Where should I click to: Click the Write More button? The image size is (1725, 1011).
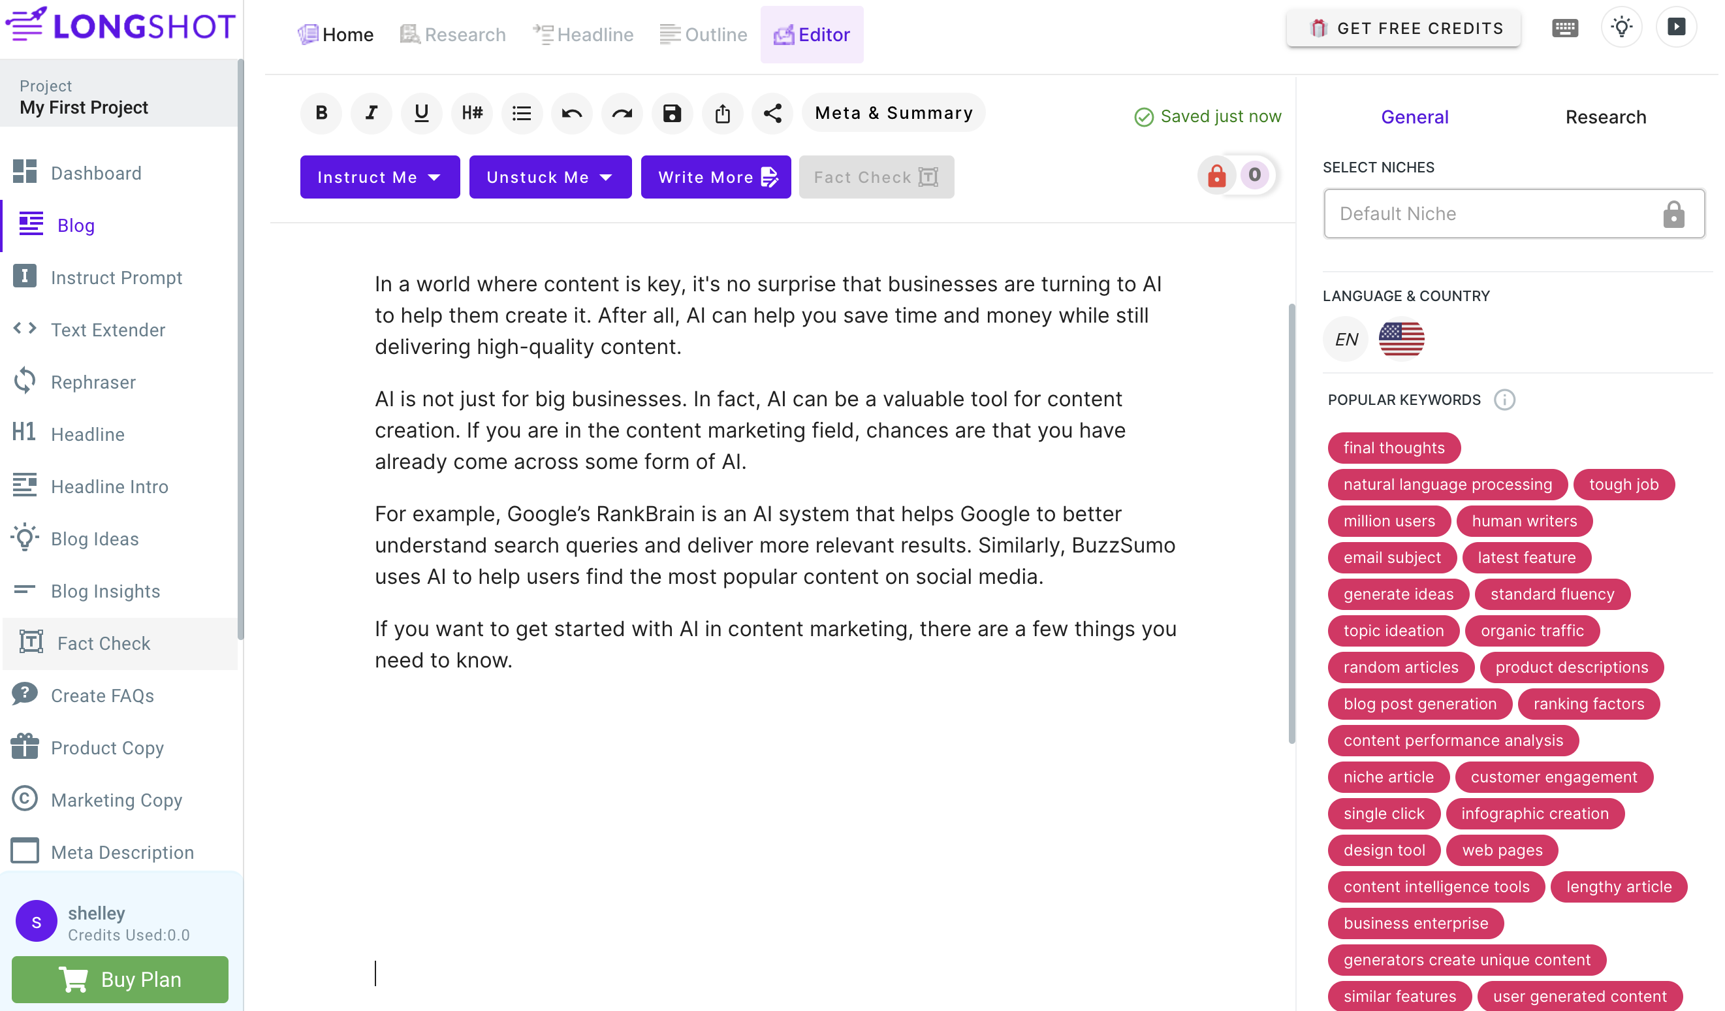tap(716, 177)
